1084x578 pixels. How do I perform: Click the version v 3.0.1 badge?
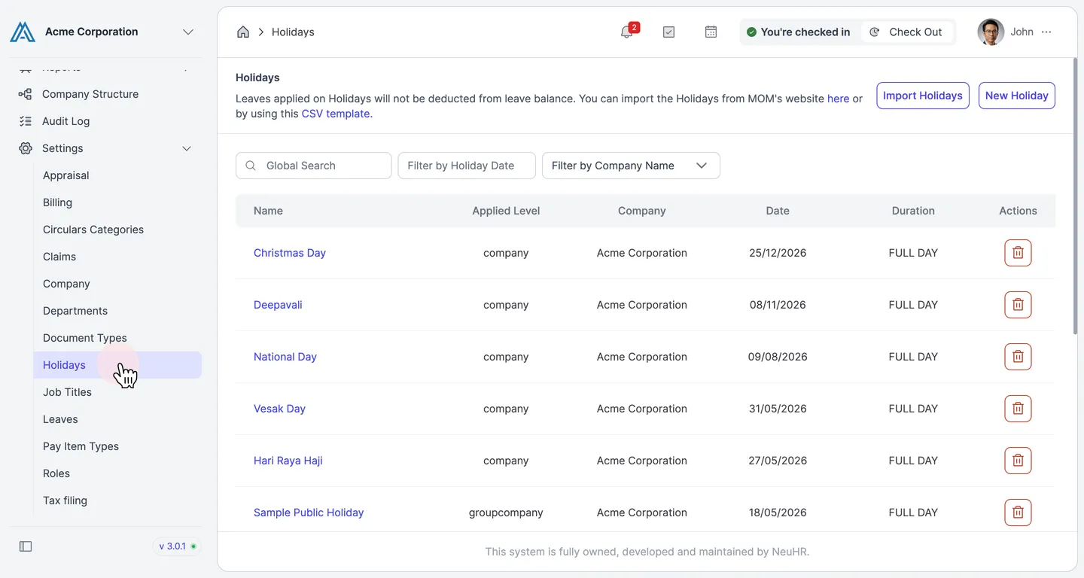click(x=178, y=546)
